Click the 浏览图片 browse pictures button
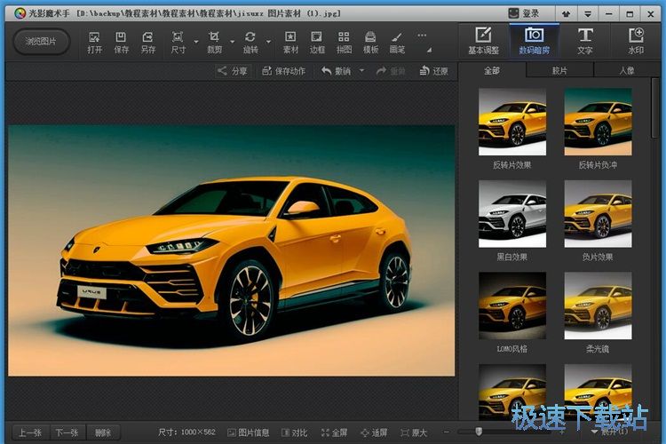Viewport: 666px width, 444px height. click(41, 42)
